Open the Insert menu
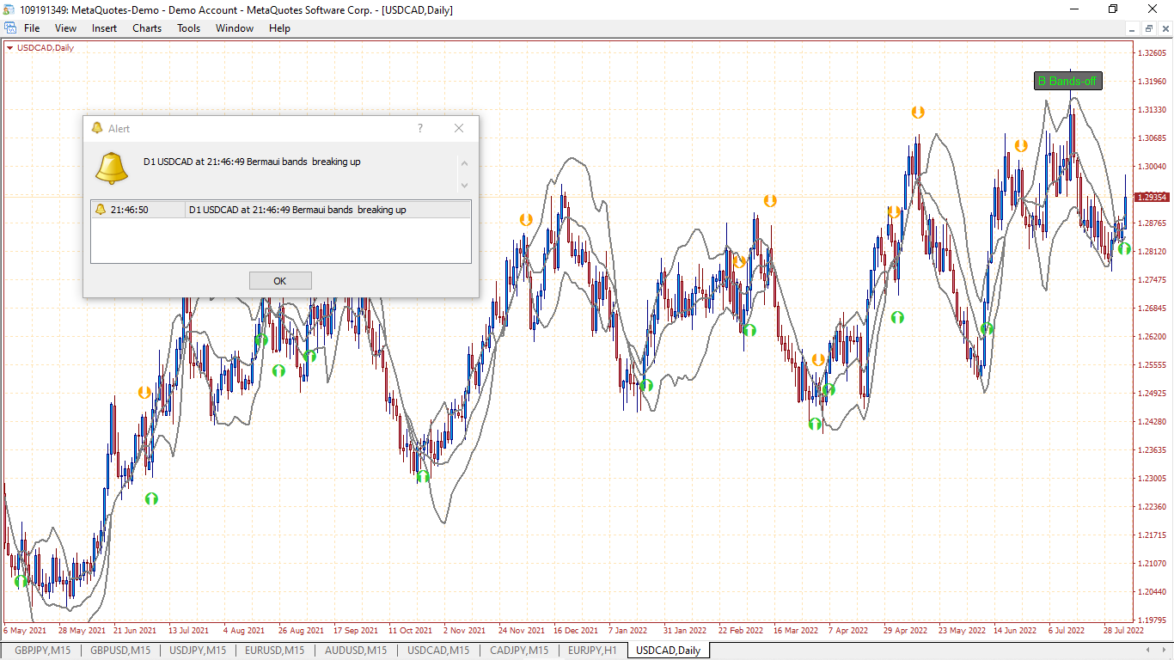The height and width of the screenshot is (660, 1174). 104,28
